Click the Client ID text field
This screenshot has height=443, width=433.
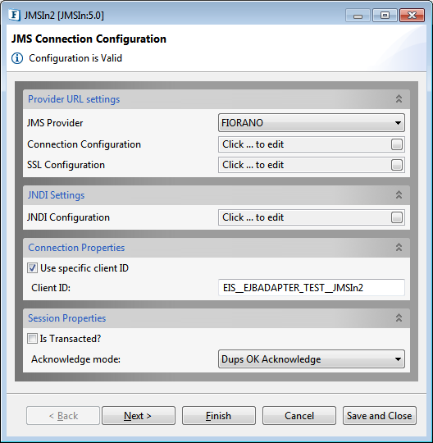(312, 288)
